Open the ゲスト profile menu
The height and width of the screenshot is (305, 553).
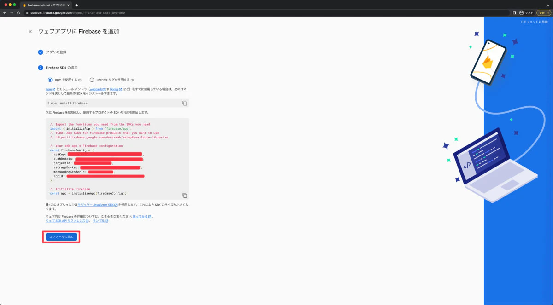point(526,12)
